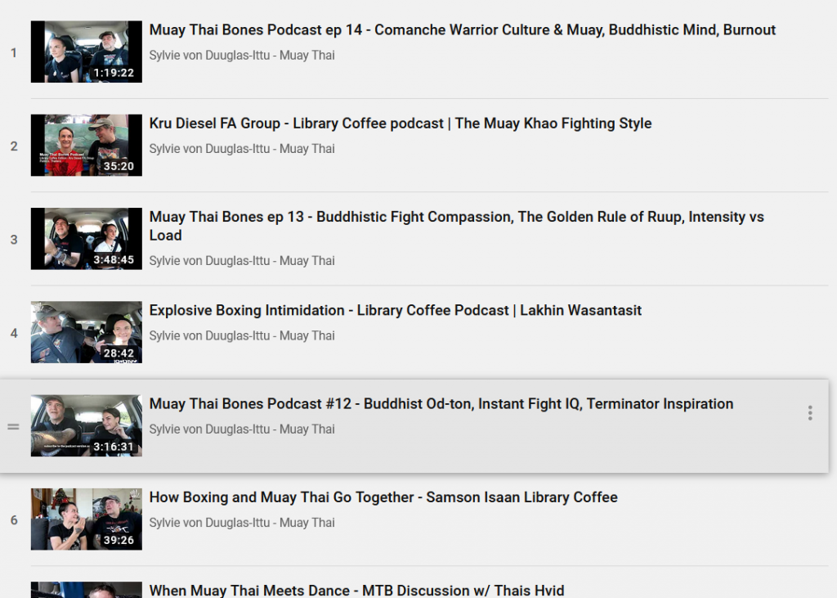This screenshot has width=837, height=598.
Task: Open the Explosive Boxing Intimidation video thumbnail
Action: (87, 332)
